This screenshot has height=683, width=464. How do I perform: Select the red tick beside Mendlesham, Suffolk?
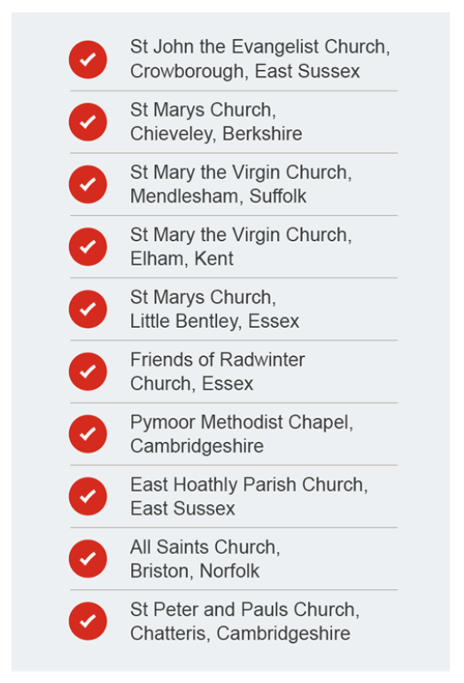[88, 184]
